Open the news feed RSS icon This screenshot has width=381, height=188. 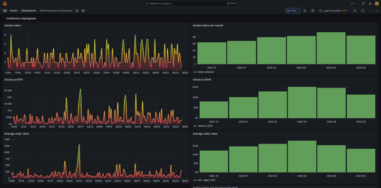click(x=370, y=3)
